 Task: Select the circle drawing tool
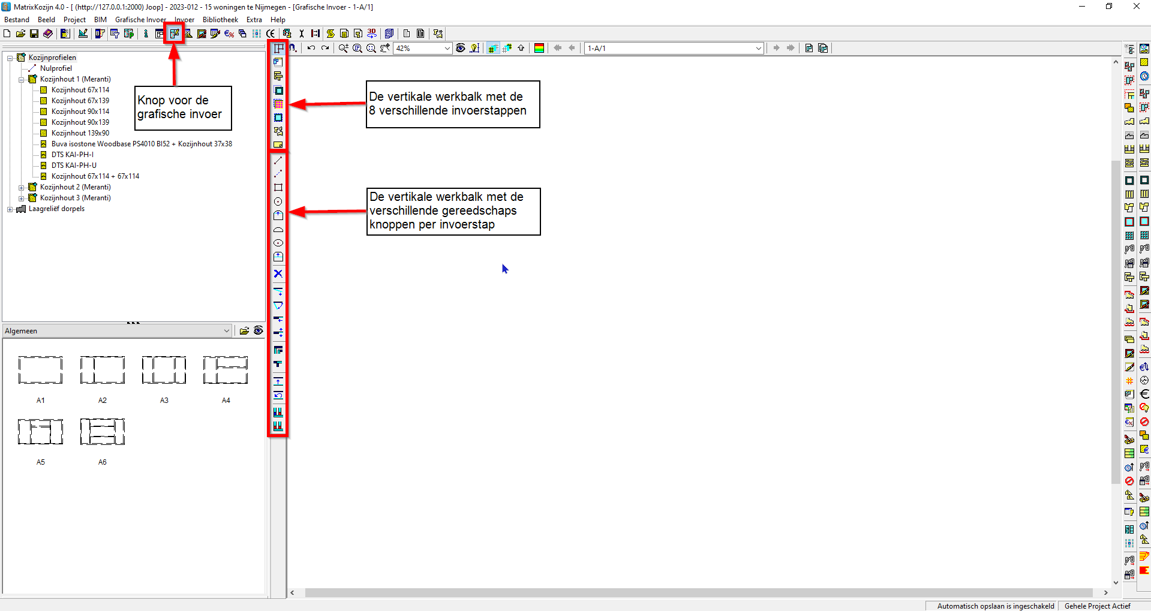(278, 202)
